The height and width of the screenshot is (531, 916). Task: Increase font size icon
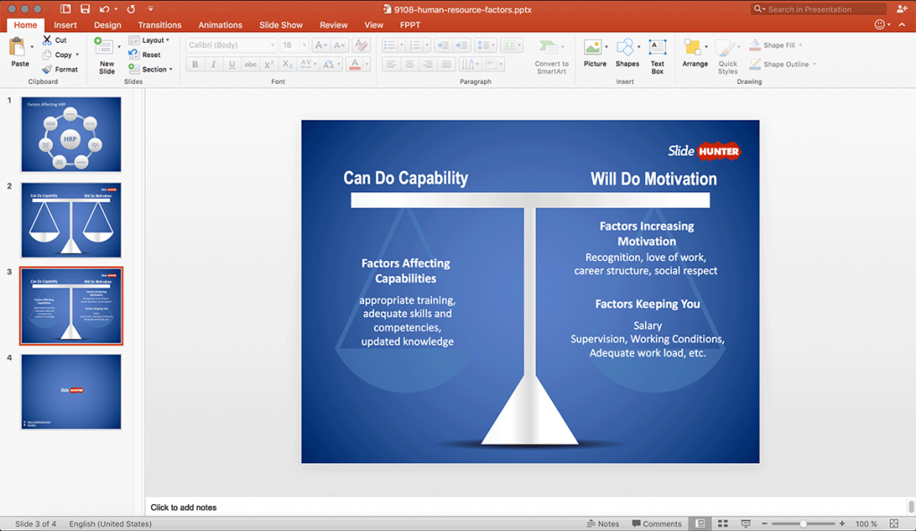(321, 45)
